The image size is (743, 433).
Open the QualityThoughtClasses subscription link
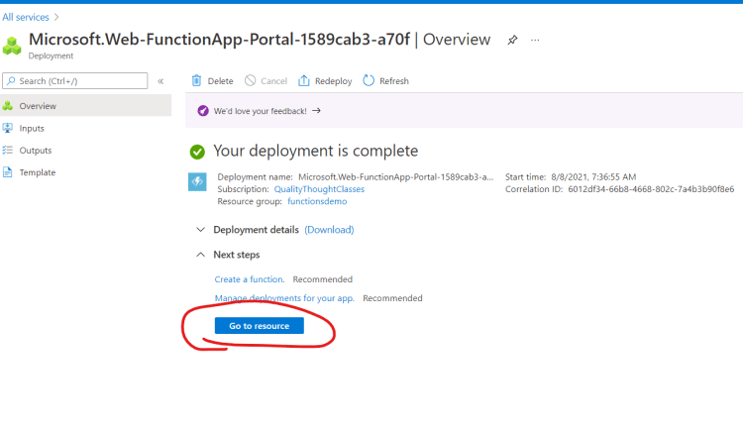319,189
